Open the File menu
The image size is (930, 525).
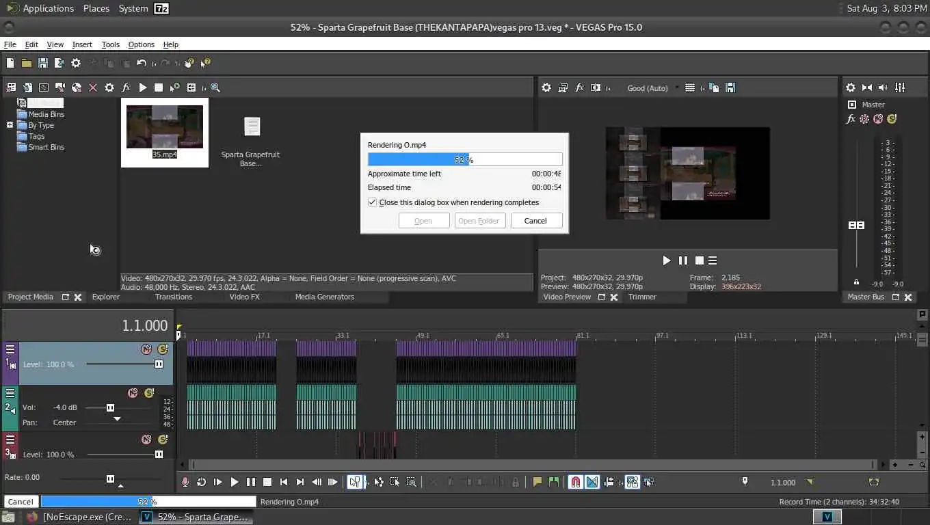[x=10, y=44]
